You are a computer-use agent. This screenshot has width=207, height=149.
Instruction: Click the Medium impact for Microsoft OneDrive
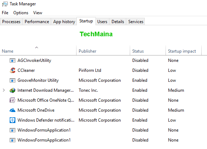(176, 110)
